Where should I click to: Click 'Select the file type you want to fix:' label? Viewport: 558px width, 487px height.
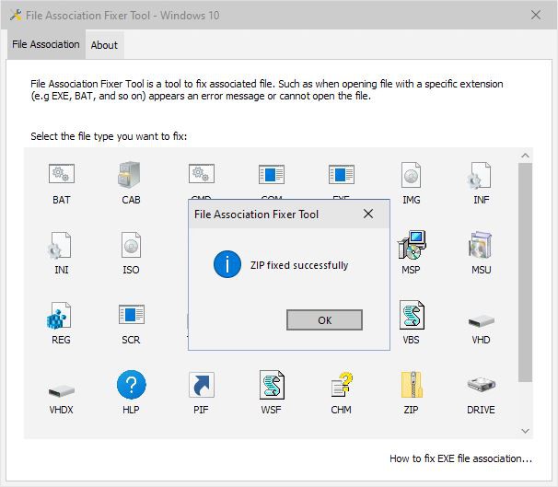[x=109, y=136]
